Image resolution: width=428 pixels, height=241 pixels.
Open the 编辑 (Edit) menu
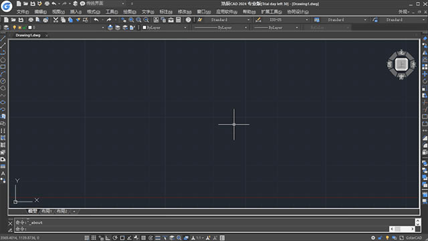tap(40, 12)
